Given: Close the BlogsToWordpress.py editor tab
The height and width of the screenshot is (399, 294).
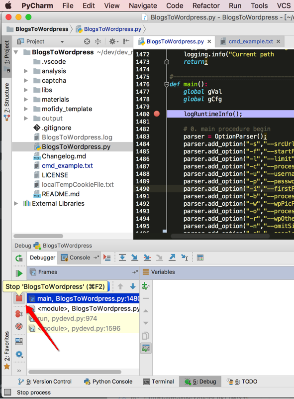Looking at the screenshot, I should [x=209, y=41].
